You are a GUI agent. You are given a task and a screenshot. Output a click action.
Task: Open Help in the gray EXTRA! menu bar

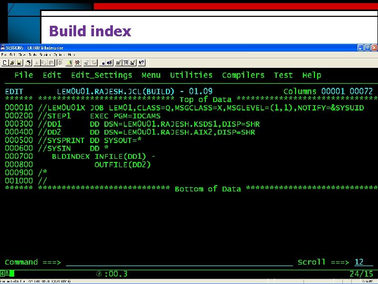coord(71,55)
